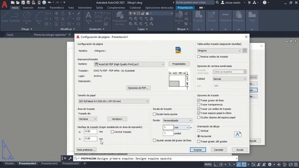Expand the Modificar ribbon panel

pos(67,29)
